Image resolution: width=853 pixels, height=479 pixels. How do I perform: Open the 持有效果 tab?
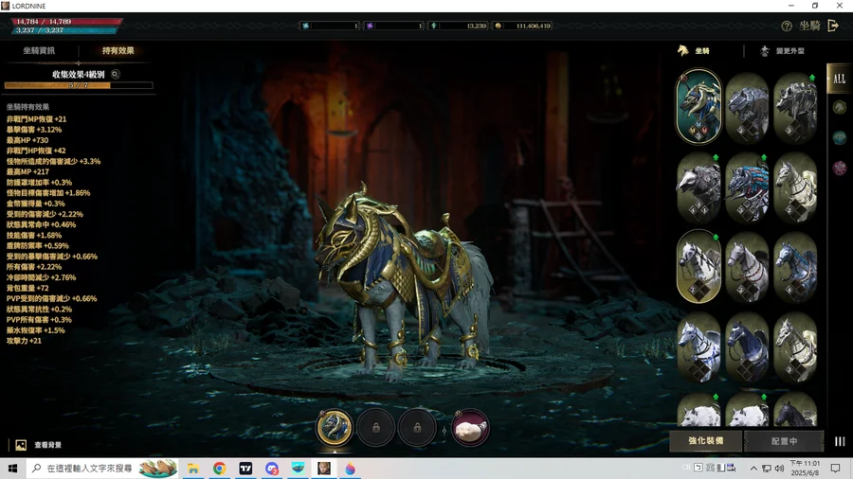[118, 50]
